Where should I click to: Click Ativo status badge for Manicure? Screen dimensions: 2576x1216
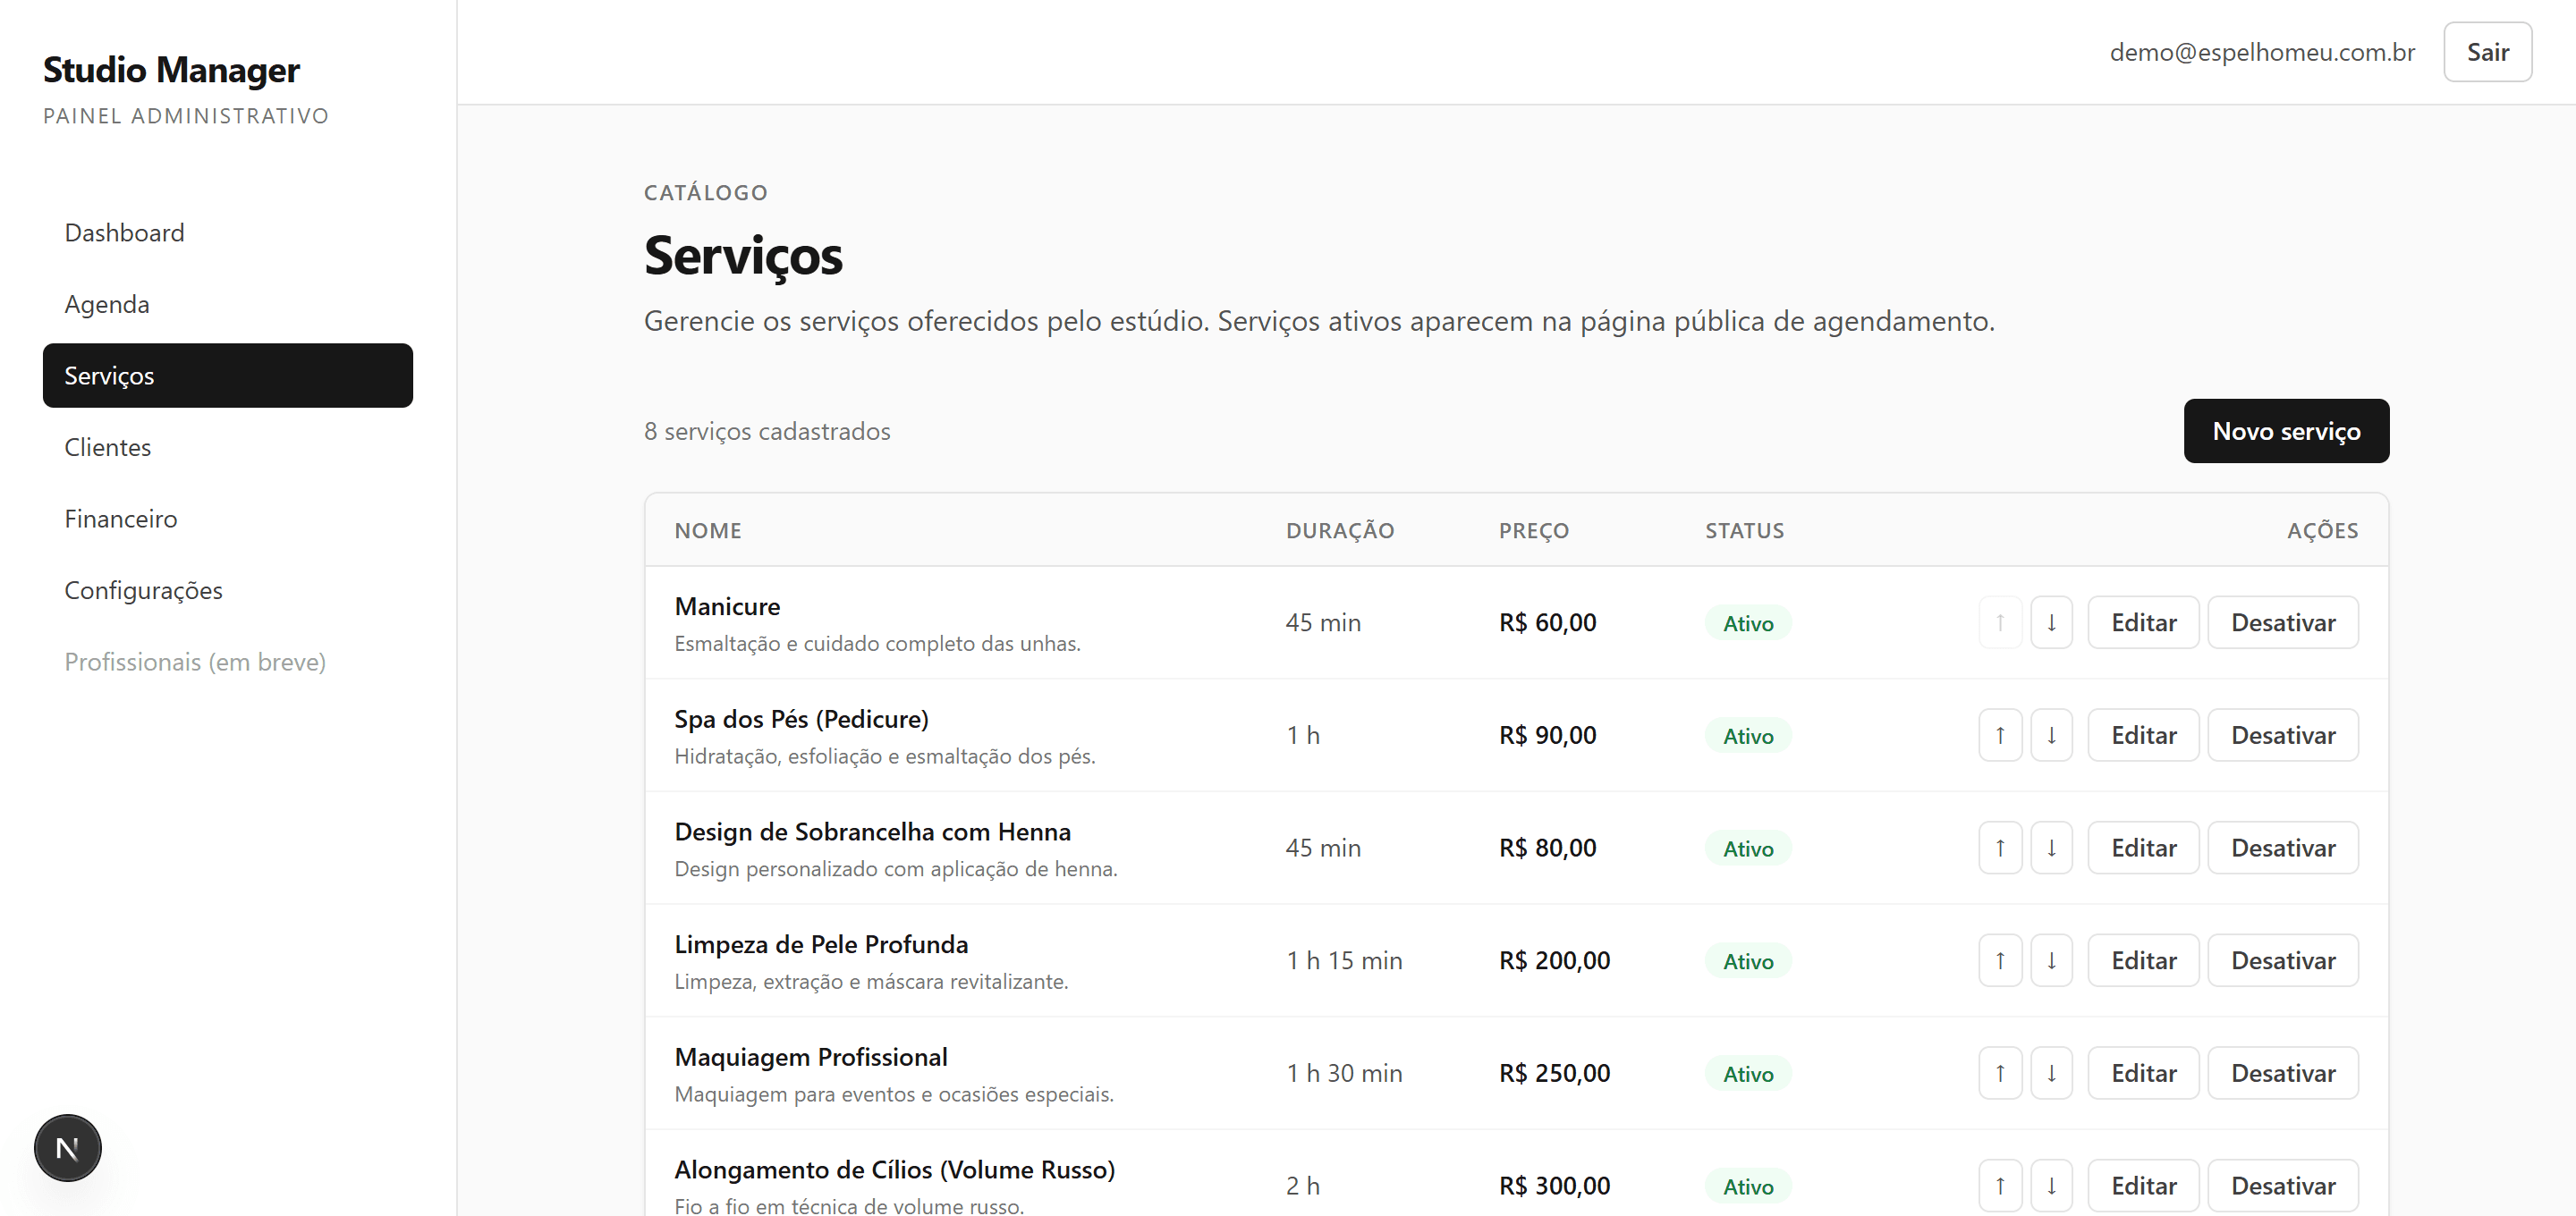1748,623
